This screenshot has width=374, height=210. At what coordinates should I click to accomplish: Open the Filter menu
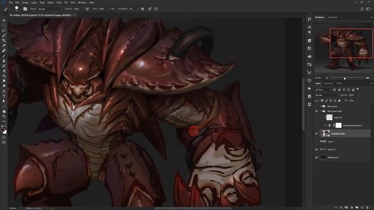point(59,2)
